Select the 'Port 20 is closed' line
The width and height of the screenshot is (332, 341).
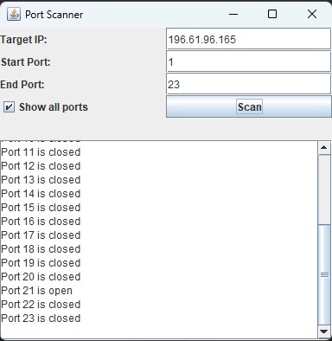(41, 277)
